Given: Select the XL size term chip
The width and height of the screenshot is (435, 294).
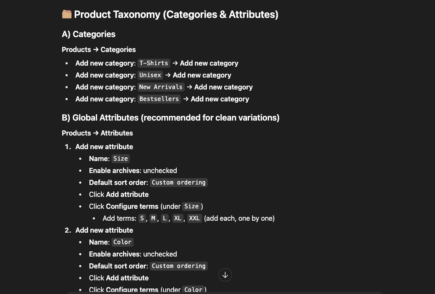Looking at the screenshot, I should 178,218.
